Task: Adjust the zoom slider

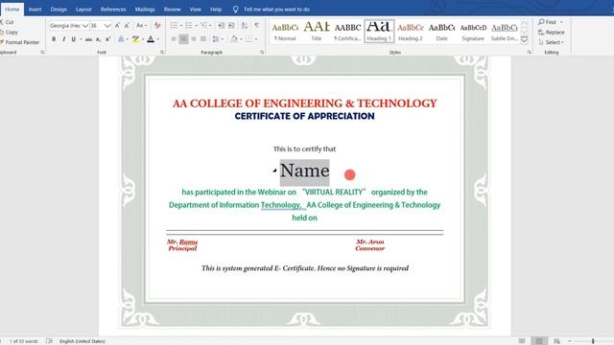Action: click(593, 341)
